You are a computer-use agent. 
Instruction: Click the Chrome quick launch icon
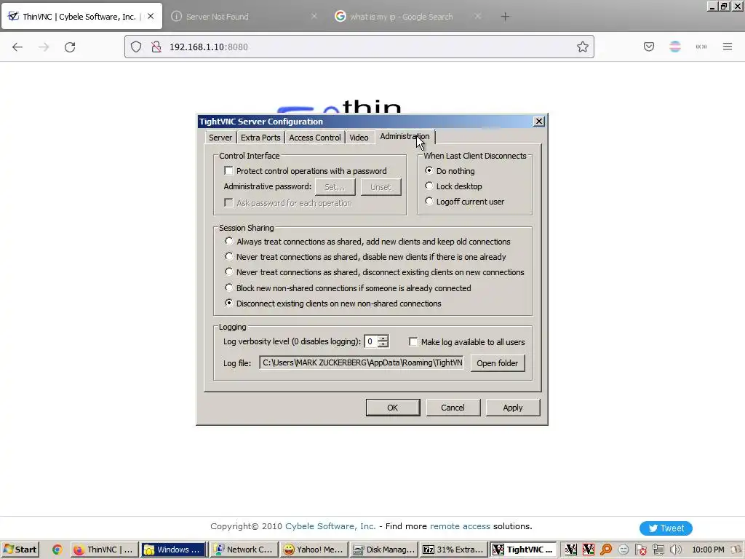57,550
